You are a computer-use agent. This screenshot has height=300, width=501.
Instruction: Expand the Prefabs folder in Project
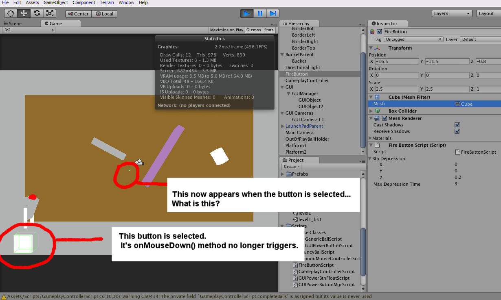pyautogui.click(x=283, y=174)
